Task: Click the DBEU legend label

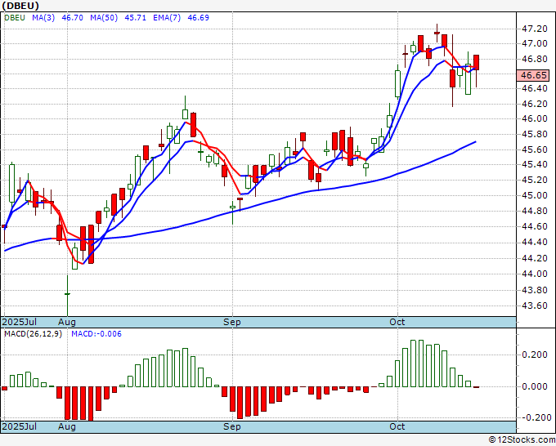Action: pyautogui.click(x=15, y=18)
